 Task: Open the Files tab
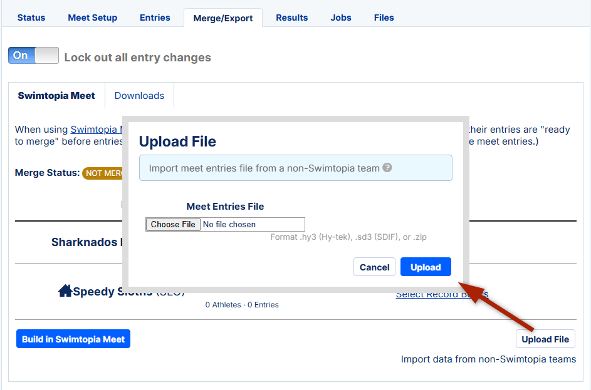tap(384, 18)
